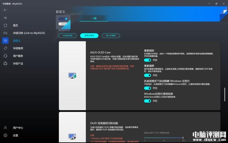
Task: Click the 像素偏移 heading text
Action: pos(149,66)
